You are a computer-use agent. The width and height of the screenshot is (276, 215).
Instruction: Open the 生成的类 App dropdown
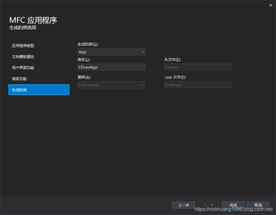pos(111,52)
